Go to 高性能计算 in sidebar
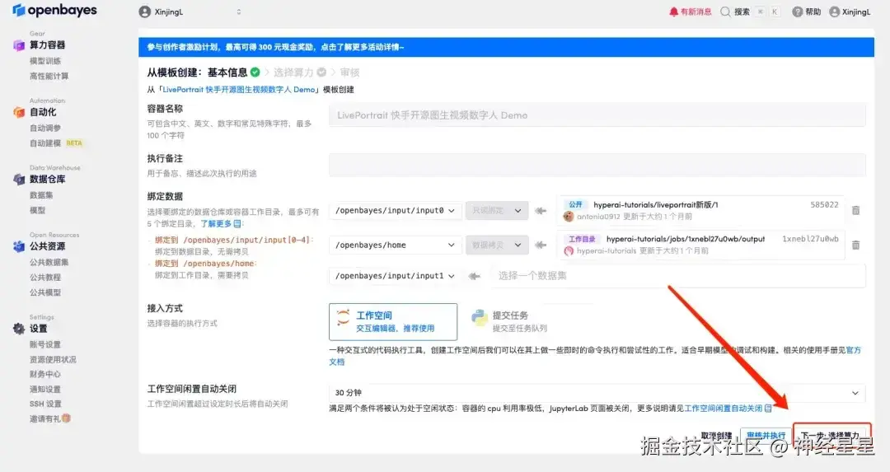 coord(49,76)
